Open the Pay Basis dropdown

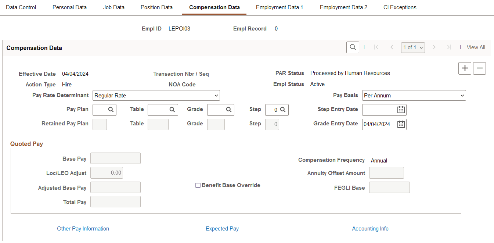[414, 95]
